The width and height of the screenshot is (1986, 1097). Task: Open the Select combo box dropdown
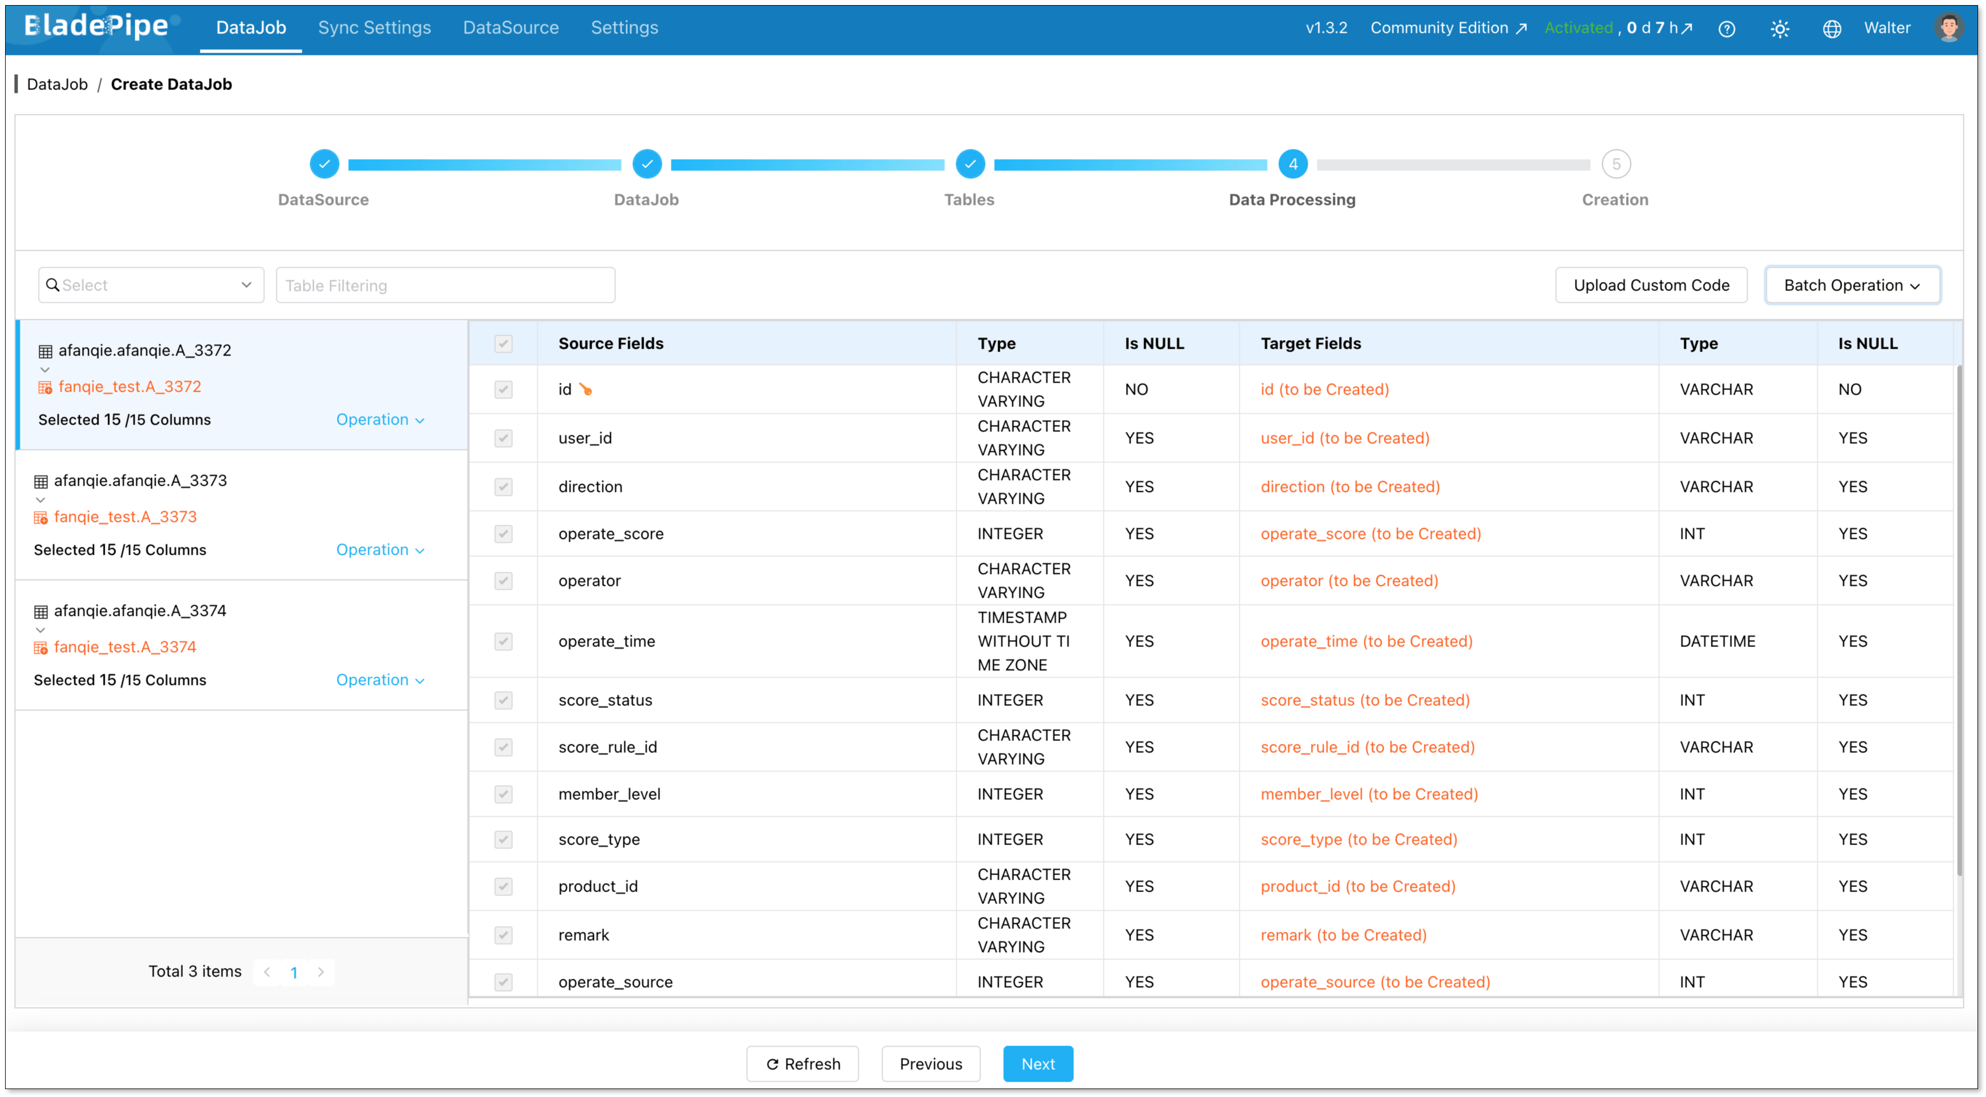click(x=151, y=285)
